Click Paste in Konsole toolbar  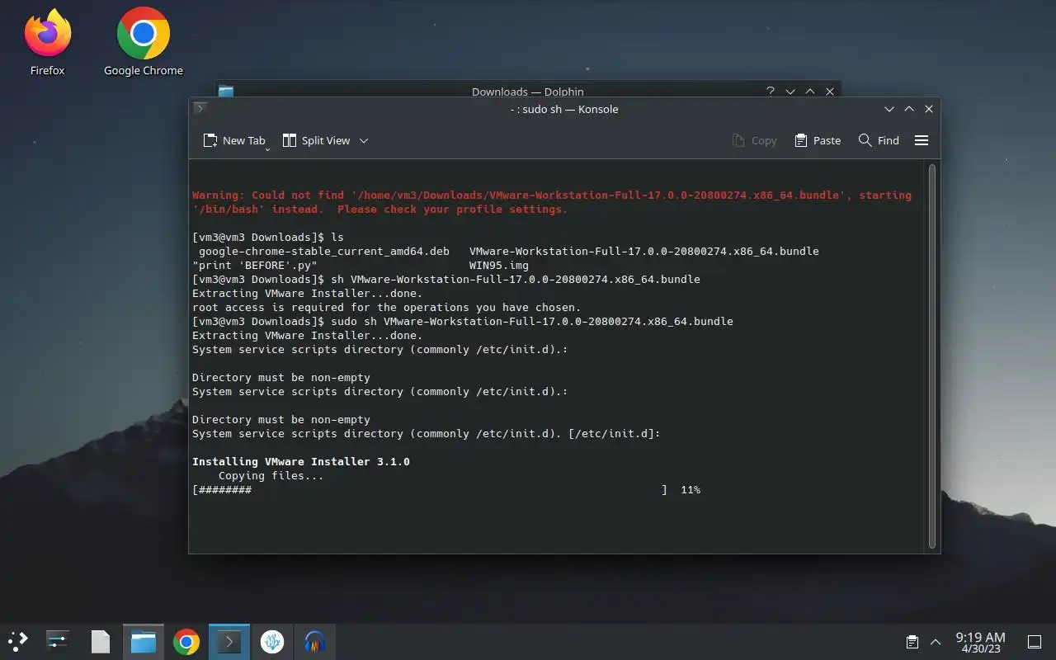pyautogui.click(x=818, y=140)
